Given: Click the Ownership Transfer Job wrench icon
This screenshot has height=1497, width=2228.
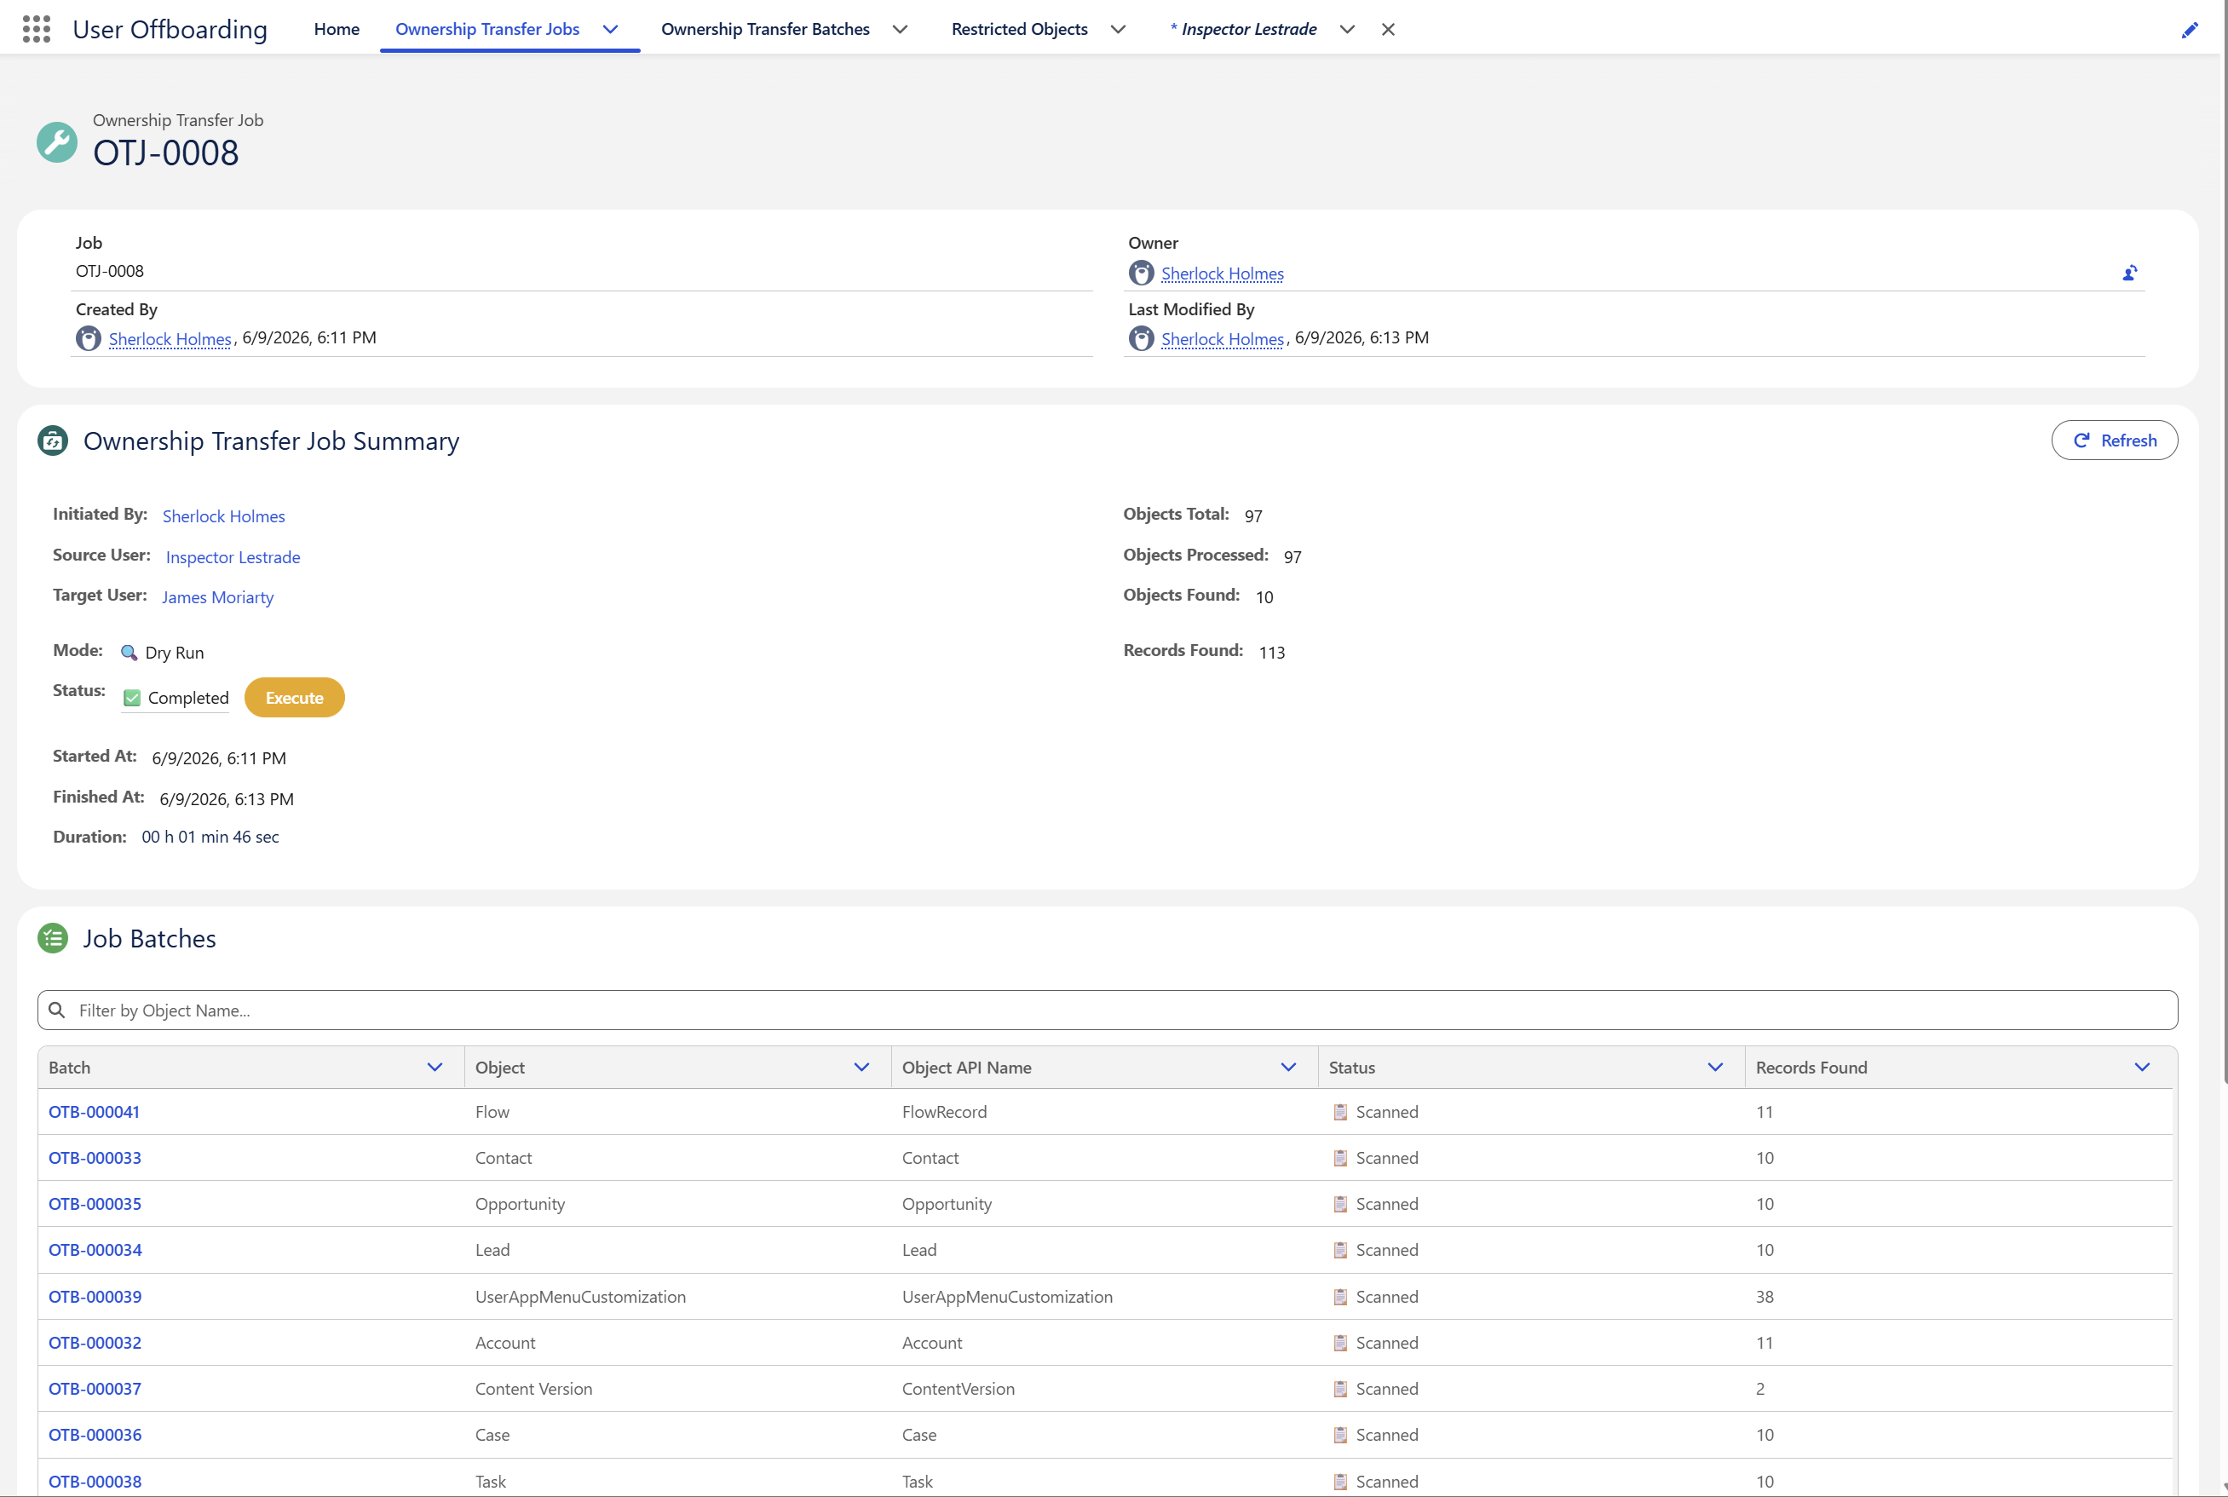Looking at the screenshot, I should pos(56,142).
